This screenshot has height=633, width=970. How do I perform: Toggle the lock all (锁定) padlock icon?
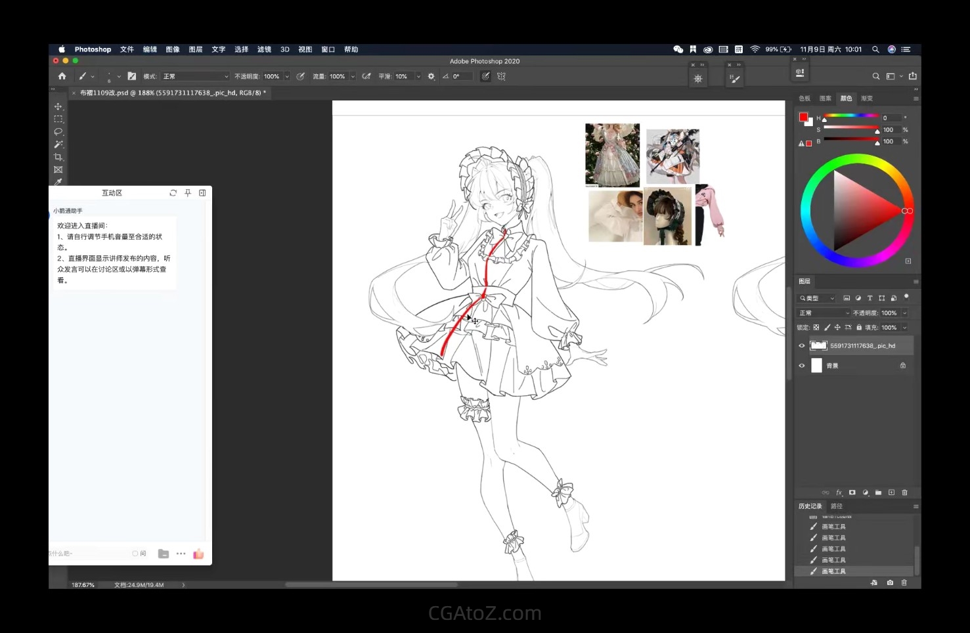pyautogui.click(x=858, y=327)
